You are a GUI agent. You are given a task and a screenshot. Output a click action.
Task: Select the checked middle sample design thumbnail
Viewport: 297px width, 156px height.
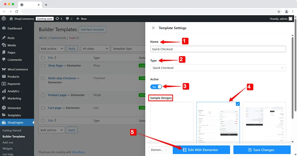point(218,122)
